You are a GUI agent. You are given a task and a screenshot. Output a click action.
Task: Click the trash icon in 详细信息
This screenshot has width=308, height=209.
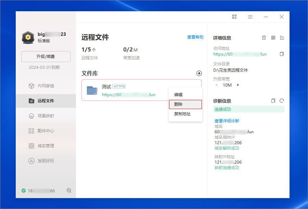pyautogui.click(x=264, y=38)
